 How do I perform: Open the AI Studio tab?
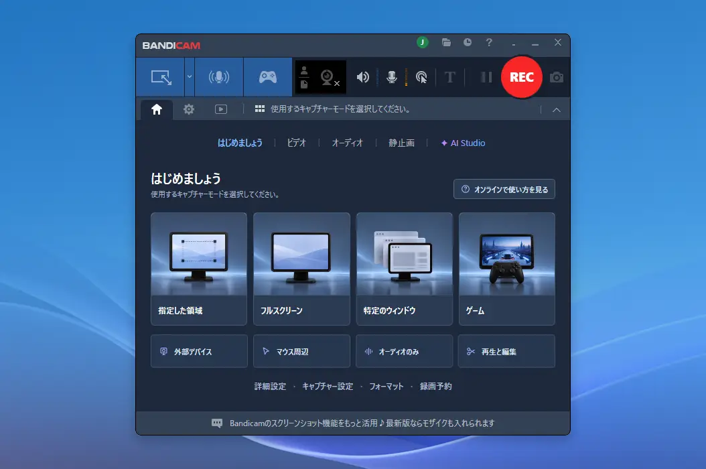(x=463, y=143)
